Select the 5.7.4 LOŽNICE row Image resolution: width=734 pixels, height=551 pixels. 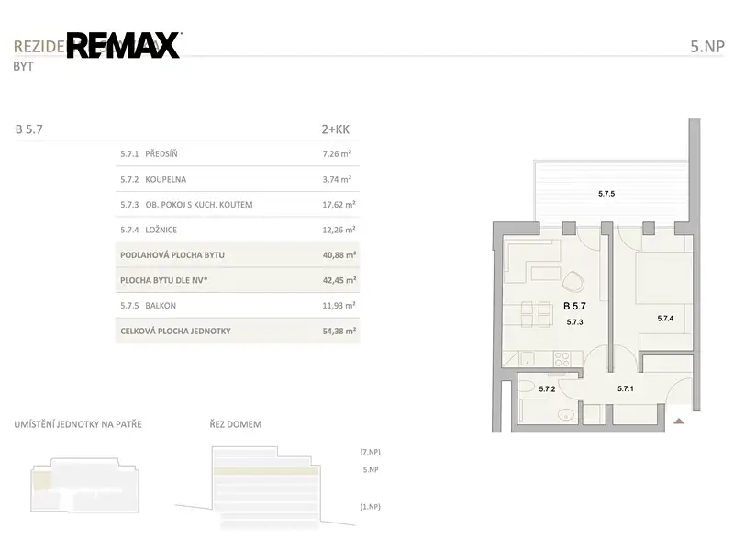tap(238, 230)
